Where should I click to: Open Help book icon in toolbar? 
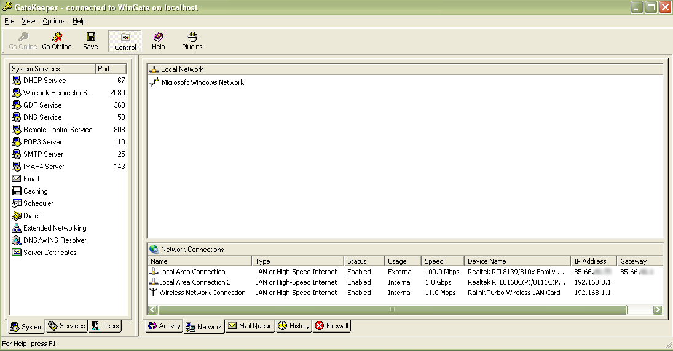pyautogui.click(x=159, y=36)
